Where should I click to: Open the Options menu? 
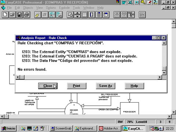[51, 8]
